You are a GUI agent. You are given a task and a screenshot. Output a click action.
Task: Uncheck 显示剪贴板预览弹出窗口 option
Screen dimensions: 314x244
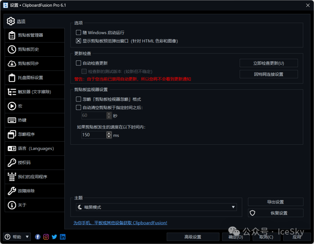coord(78,41)
